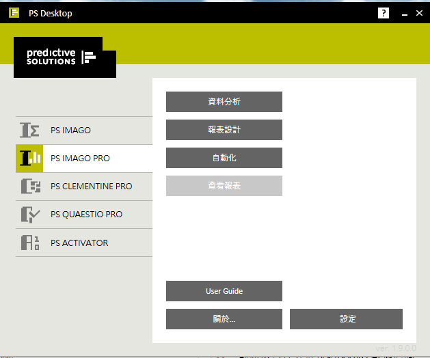The height and width of the screenshot is (358, 430).
Task: Select PS IMAGO in the sidebar
Action: pyautogui.click(x=84, y=130)
